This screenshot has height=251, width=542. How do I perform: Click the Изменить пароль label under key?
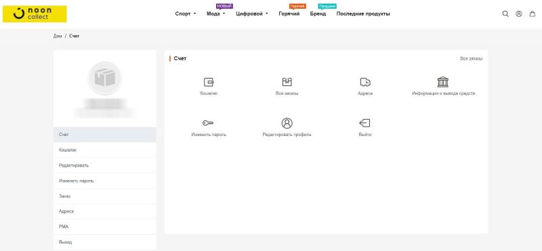(x=209, y=135)
